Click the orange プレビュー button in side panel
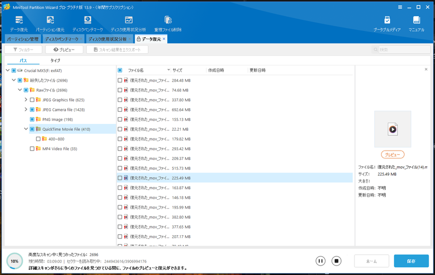Screen dimensions: 435x275 (x=393, y=155)
